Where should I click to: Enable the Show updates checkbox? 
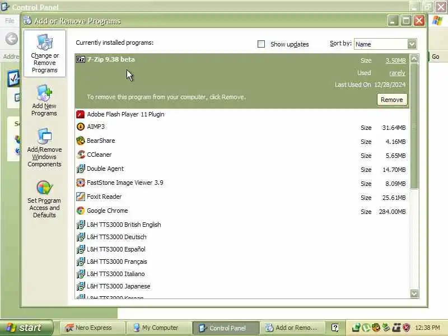pyautogui.click(x=261, y=44)
